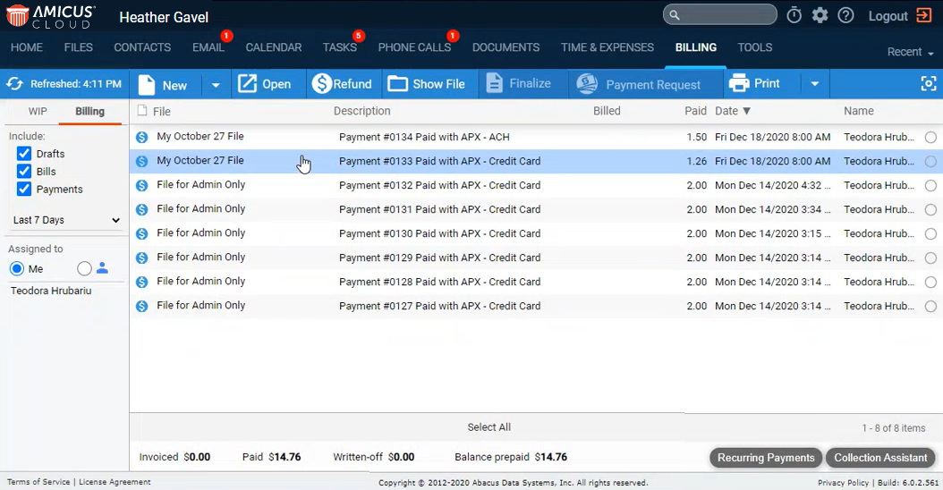Click payment icon of Payment #0129 row

[142, 258]
